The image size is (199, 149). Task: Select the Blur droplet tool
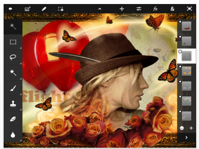pyautogui.click(x=13, y=135)
